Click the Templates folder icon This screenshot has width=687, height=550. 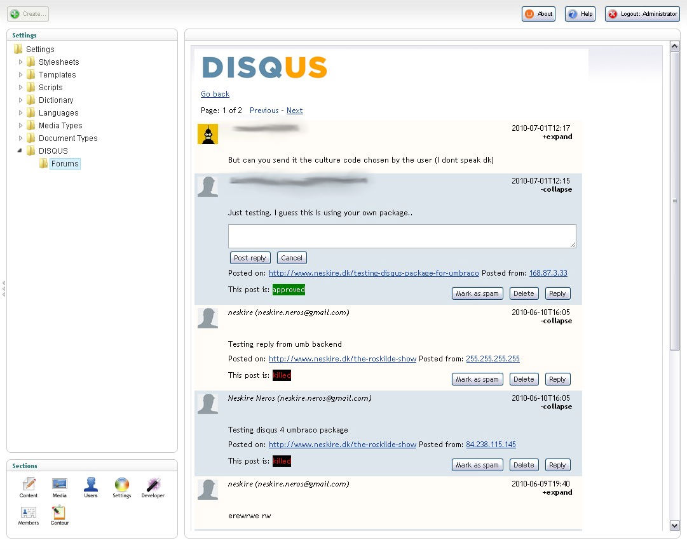(31, 74)
